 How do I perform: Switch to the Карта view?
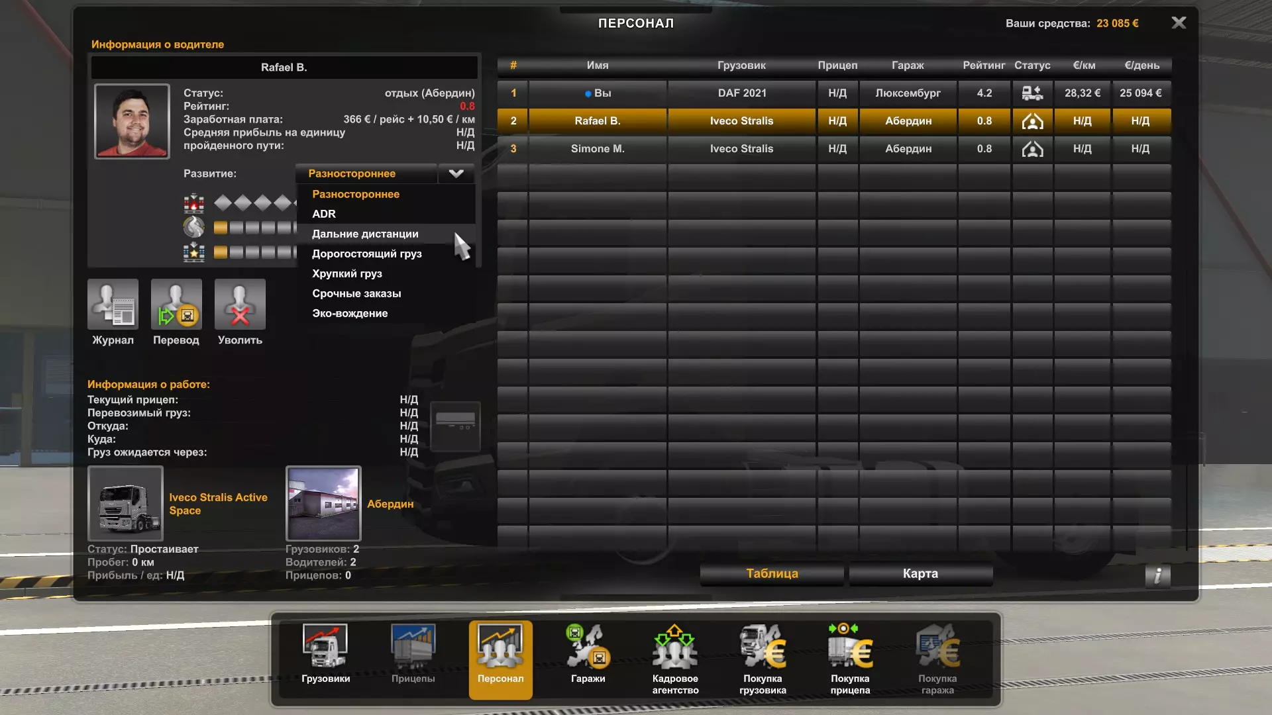tap(920, 574)
